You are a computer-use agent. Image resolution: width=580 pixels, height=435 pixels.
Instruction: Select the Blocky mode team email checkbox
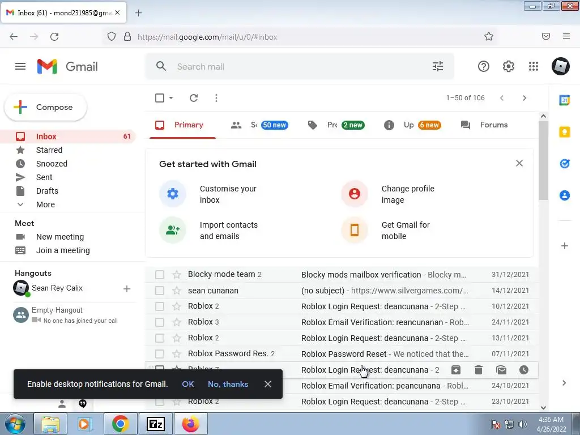160,275
